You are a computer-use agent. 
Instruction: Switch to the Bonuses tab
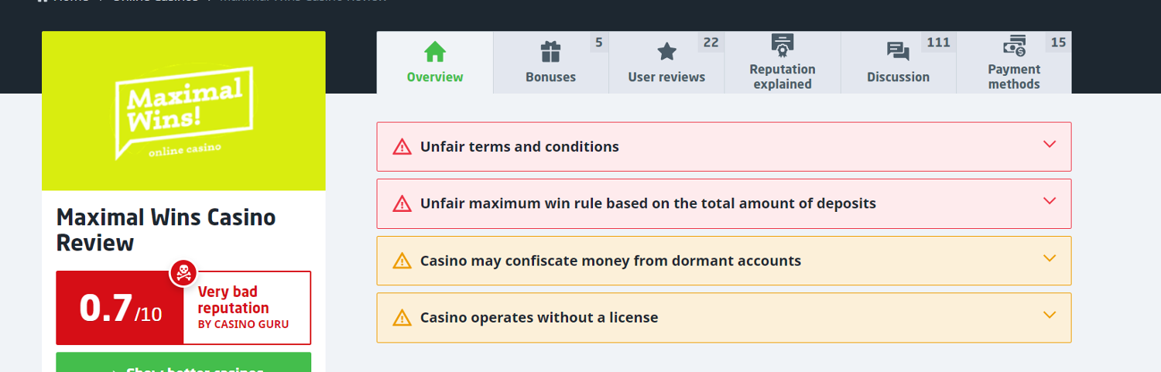click(551, 63)
